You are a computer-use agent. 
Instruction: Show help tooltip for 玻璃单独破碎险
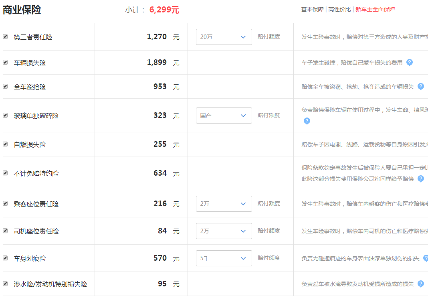coord(307,121)
